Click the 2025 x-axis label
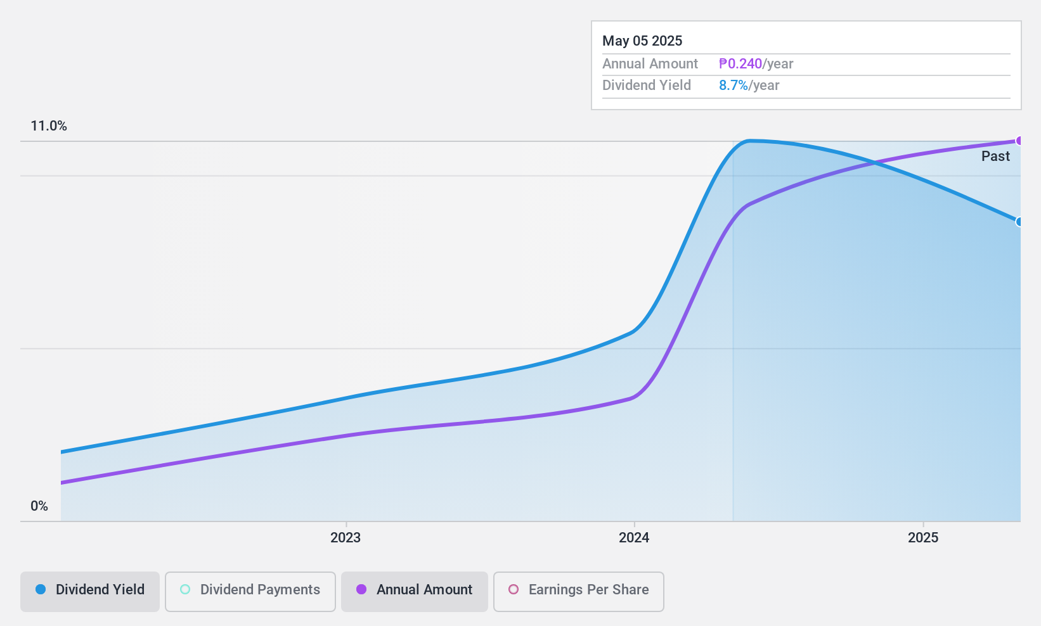This screenshot has width=1041, height=626. (x=923, y=538)
